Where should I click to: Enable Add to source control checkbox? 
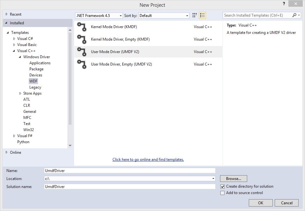(223, 193)
